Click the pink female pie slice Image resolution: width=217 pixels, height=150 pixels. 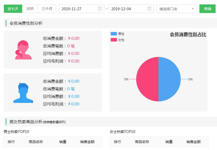click(147, 79)
